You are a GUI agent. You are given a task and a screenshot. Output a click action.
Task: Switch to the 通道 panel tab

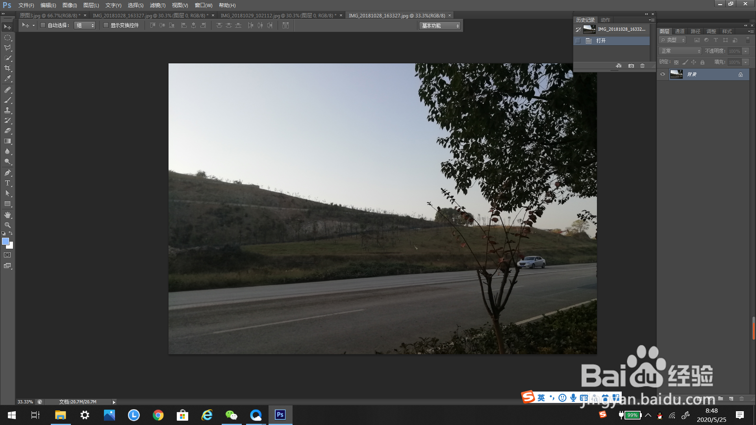680,31
